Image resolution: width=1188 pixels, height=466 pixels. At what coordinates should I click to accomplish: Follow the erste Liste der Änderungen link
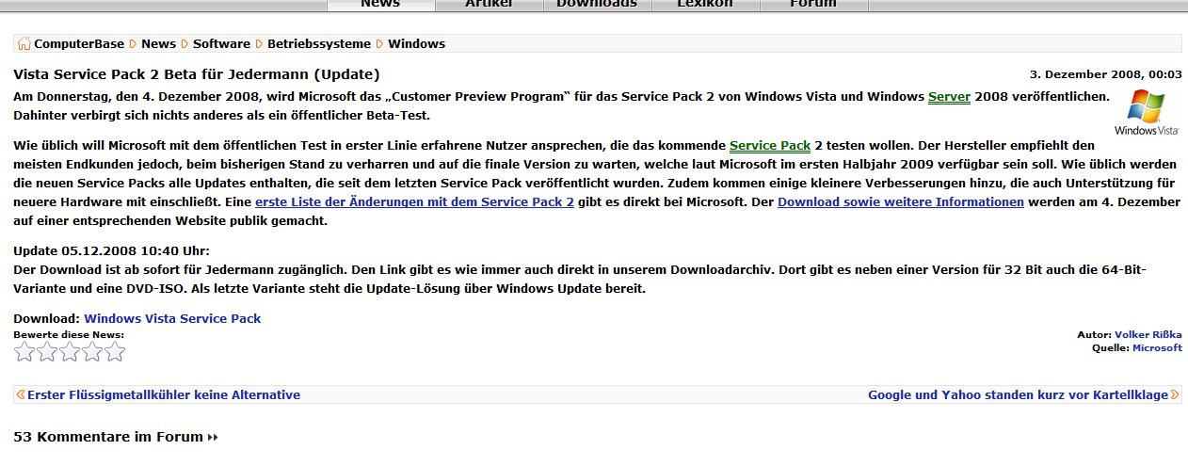[414, 202]
